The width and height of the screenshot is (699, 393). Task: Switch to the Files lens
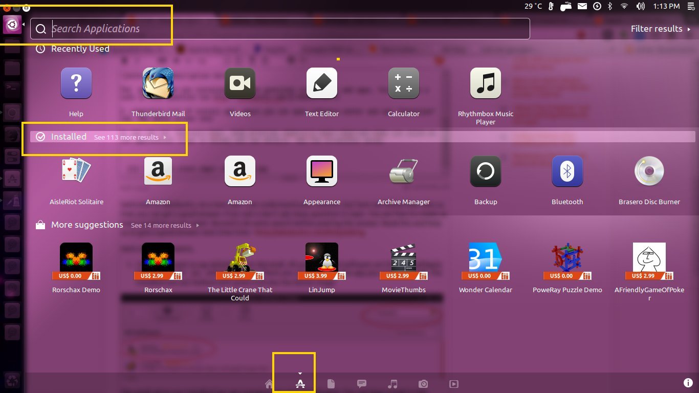click(331, 384)
